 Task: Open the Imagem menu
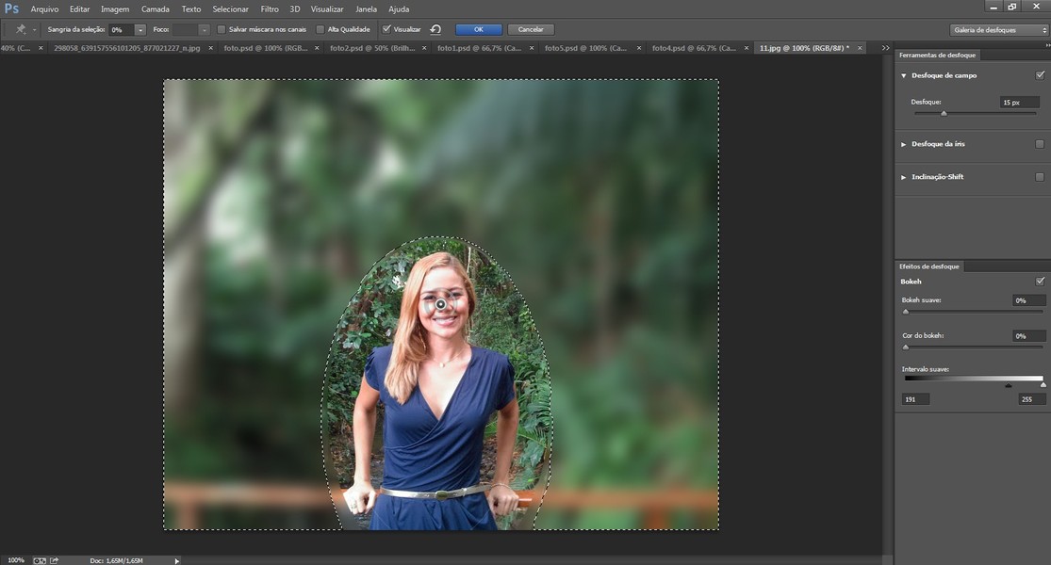(115, 9)
